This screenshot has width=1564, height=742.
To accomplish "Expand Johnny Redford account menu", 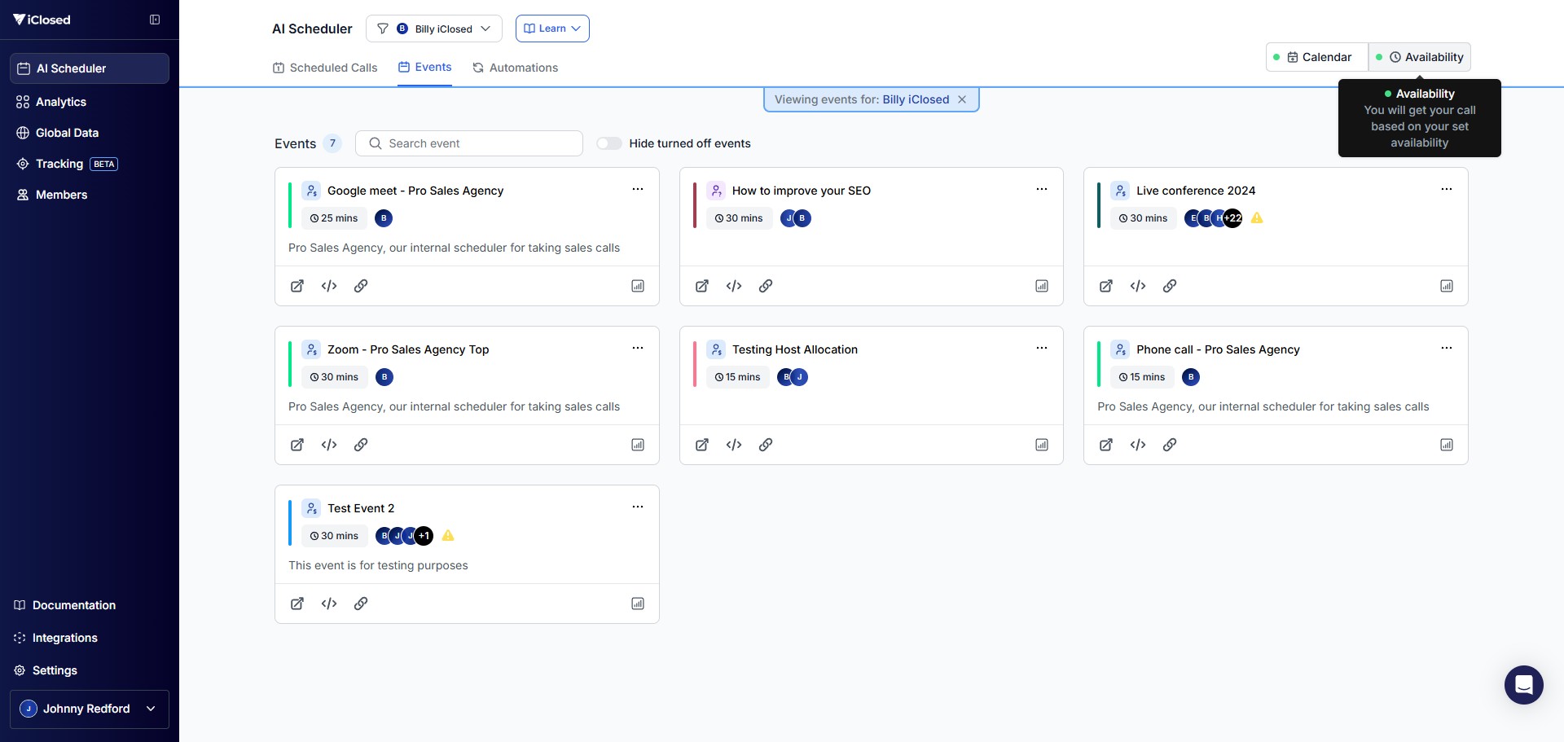I will click(90, 709).
